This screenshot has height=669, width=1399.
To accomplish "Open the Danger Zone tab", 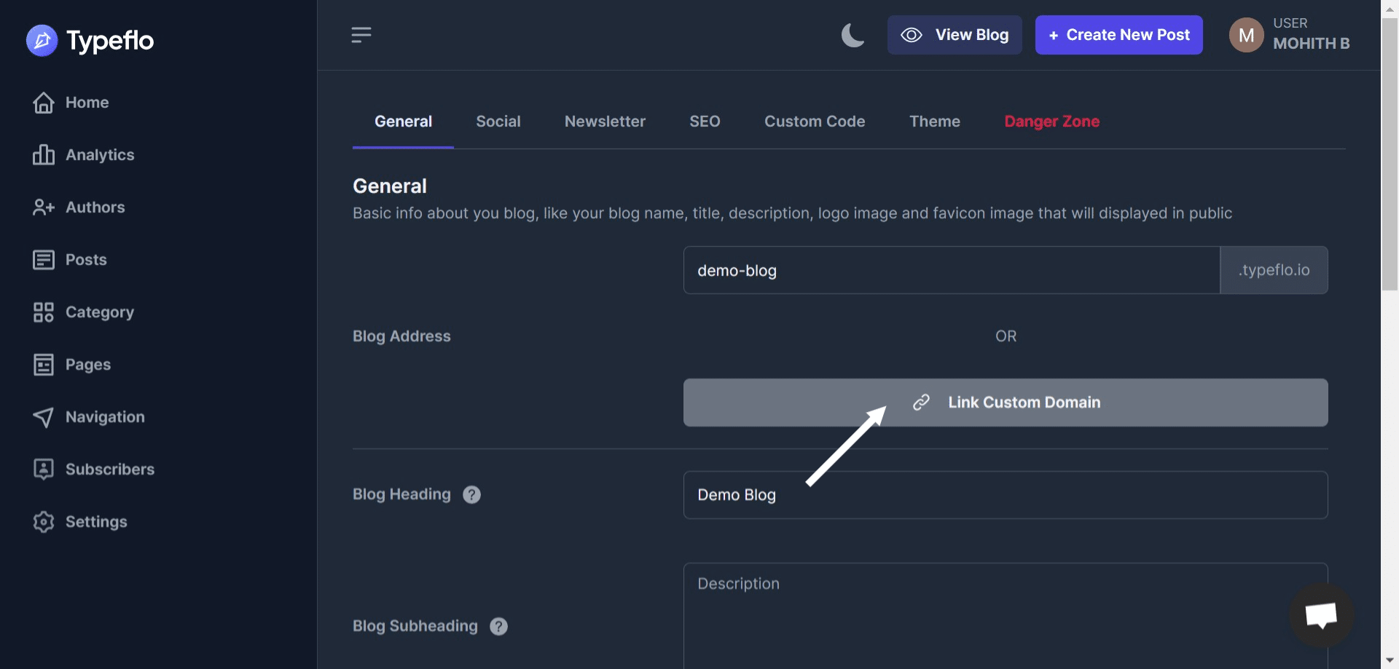I will click(x=1051, y=122).
